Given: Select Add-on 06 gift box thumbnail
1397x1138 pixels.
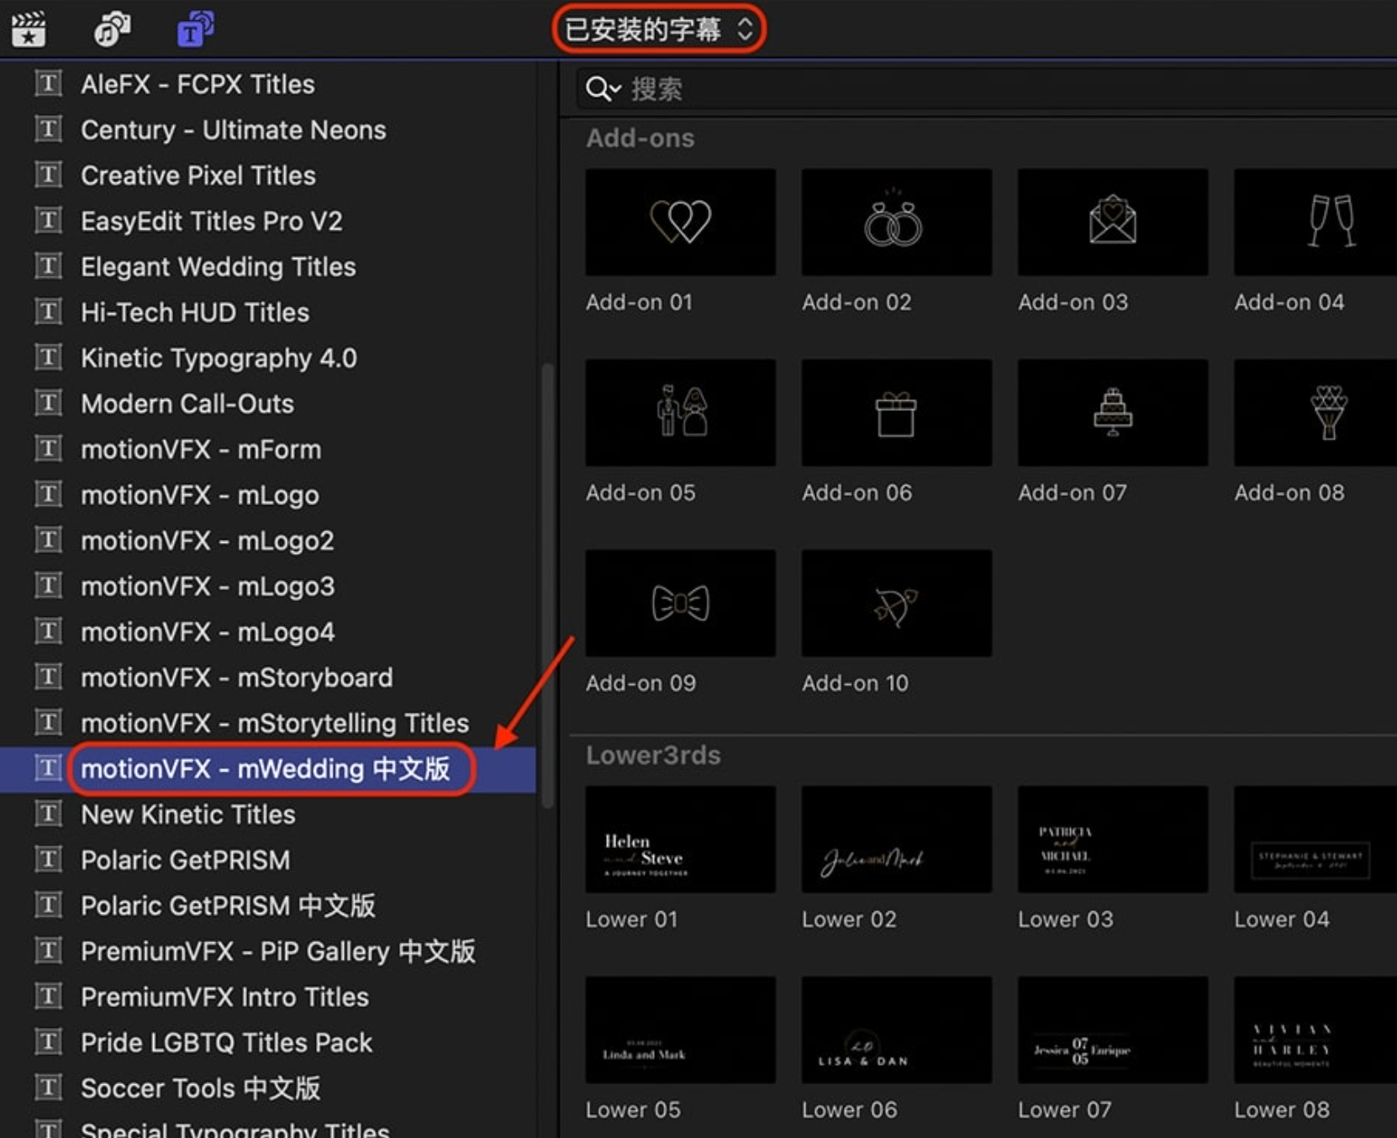Looking at the screenshot, I should tap(897, 413).
